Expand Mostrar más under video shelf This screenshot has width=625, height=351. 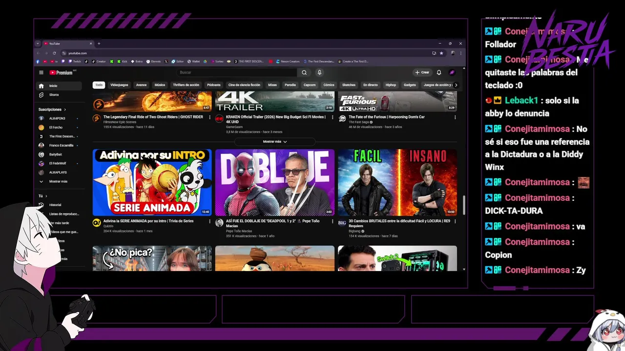(275, 142)
